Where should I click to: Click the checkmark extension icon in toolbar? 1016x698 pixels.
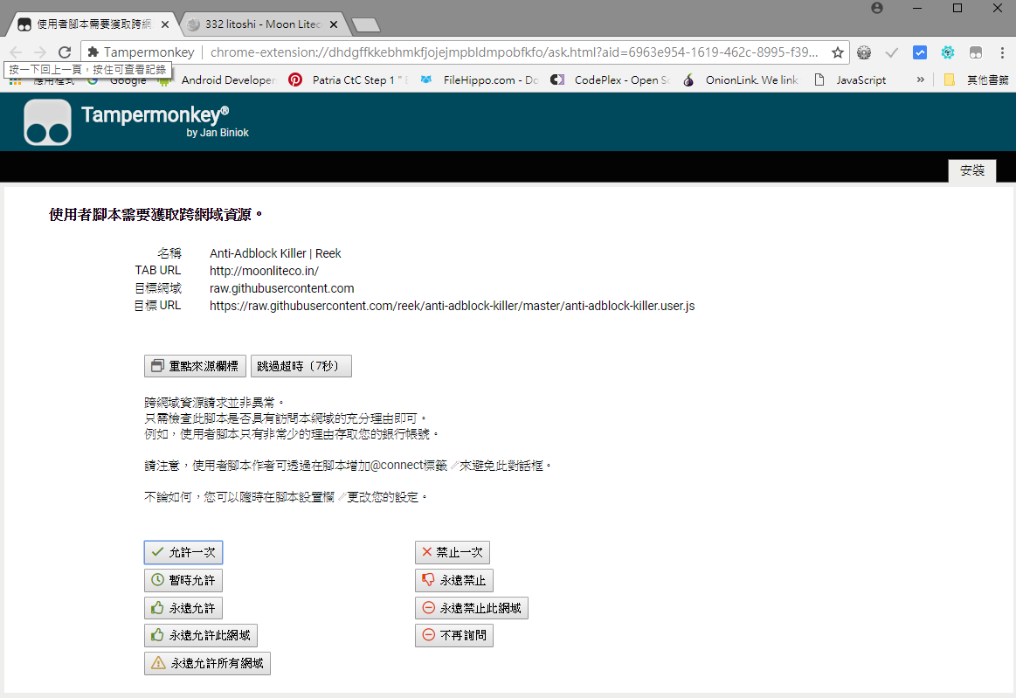[892, 52]
